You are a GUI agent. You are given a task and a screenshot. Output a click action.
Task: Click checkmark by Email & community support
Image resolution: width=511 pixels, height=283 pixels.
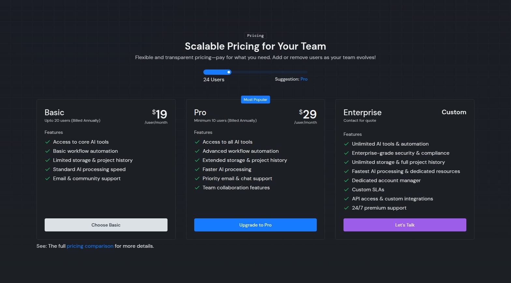pyautogui.click(x=48, y=179)
